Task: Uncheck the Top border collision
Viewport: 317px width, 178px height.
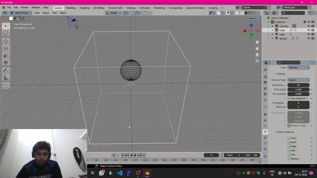Action: pyautogui.click(x=289, y=155)
